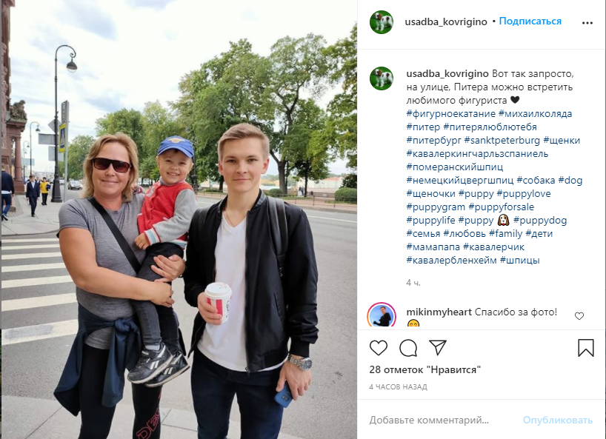Click the Опубликовать post comment button
Viewport: 606px width, 439px height.
(557, 420)
